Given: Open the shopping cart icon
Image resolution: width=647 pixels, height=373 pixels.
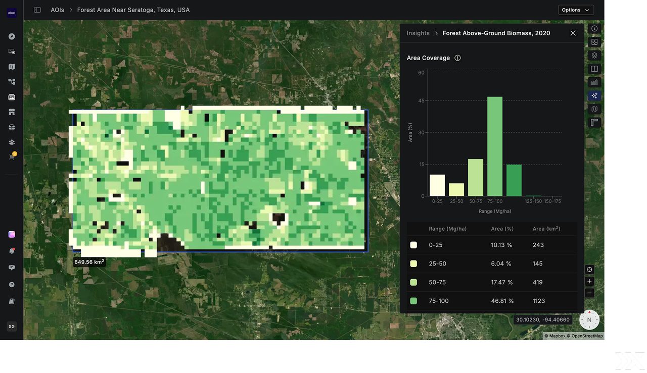Looking at the screenshot, I should pyautogui.click(x=12, y=157).
